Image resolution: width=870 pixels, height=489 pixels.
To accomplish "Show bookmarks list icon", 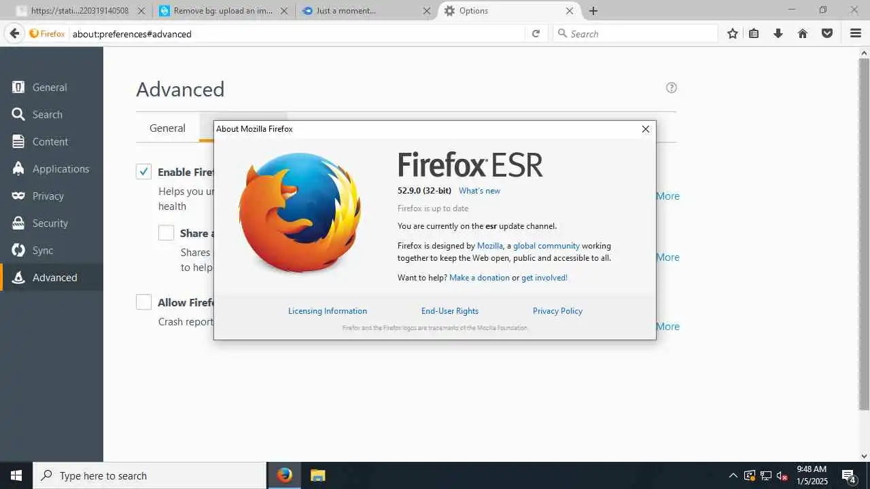I will coord(754,33).
